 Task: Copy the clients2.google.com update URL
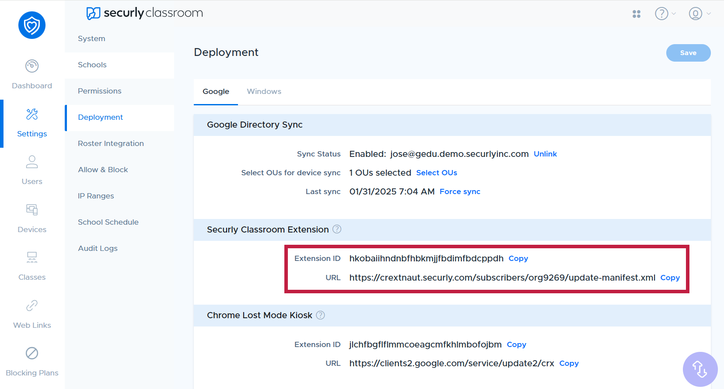569,363
